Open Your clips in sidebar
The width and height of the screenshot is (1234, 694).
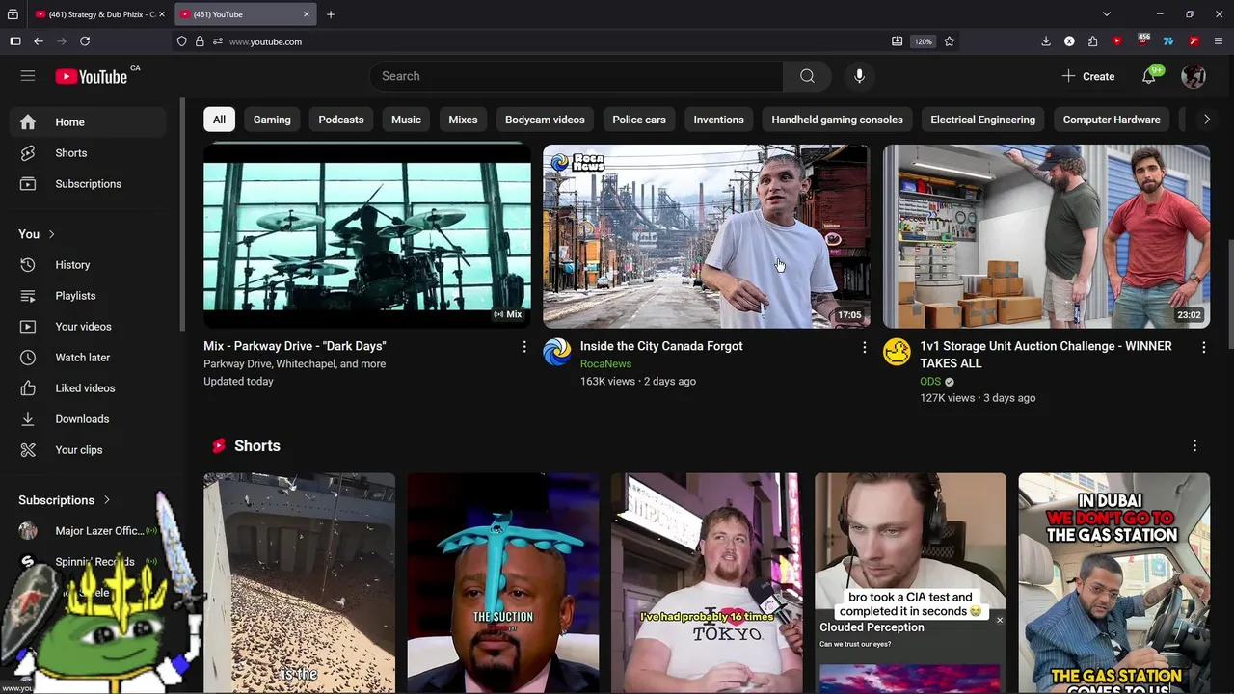coord(89,450)
